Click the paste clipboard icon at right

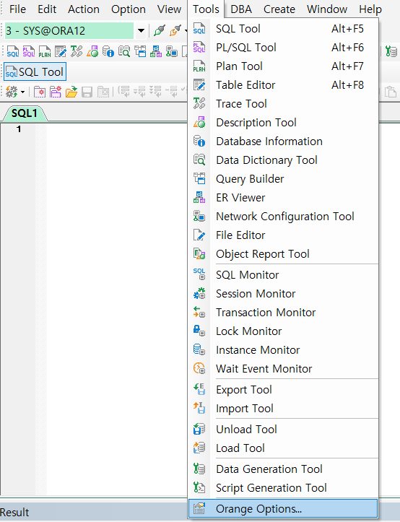(391, 92)
